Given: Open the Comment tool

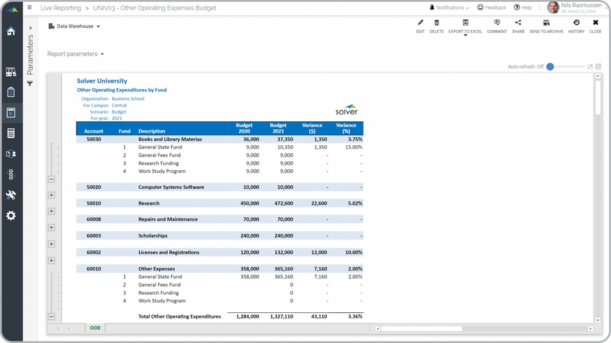Looking at the screenshot, I should [x=497, y=23].
